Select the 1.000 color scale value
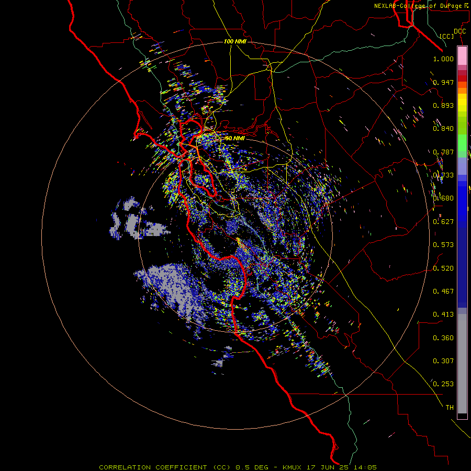 (x=443, y=59)
